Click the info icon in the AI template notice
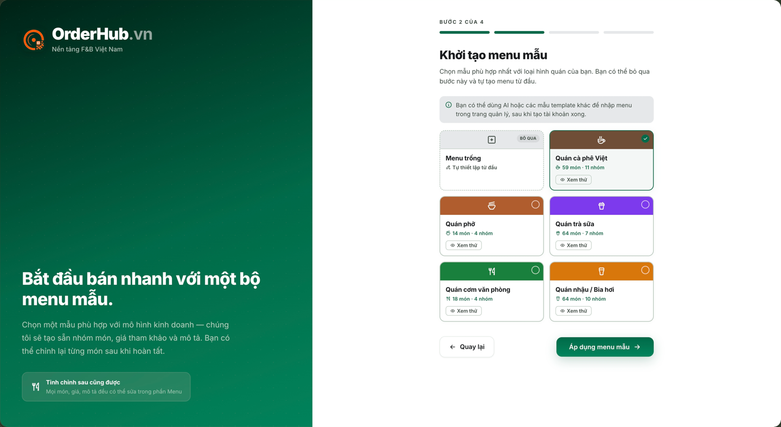Viewport: 781px width, 427px height. [x=449, y=105]
